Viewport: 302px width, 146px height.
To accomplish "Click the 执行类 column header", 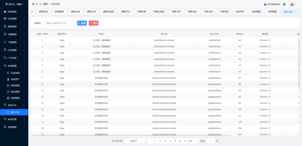I will pos(164,34).
